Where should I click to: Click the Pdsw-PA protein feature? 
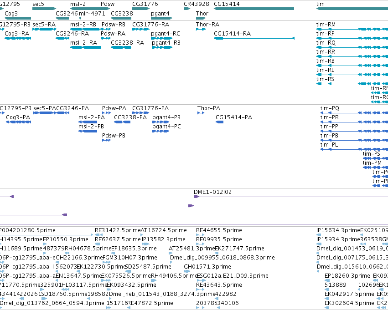106,113
